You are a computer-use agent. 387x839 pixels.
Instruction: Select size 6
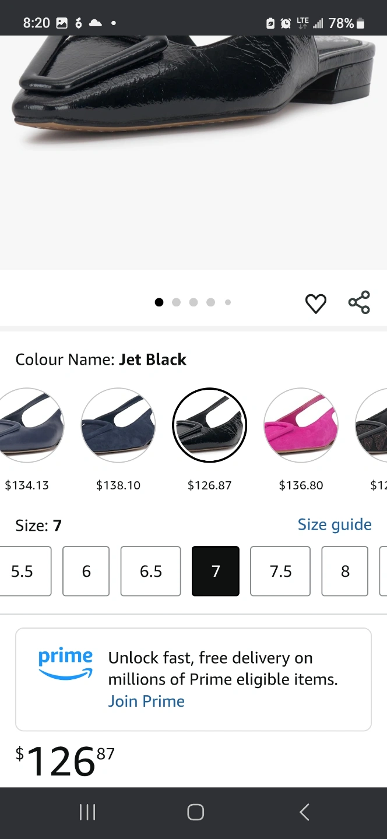point(86,571)
